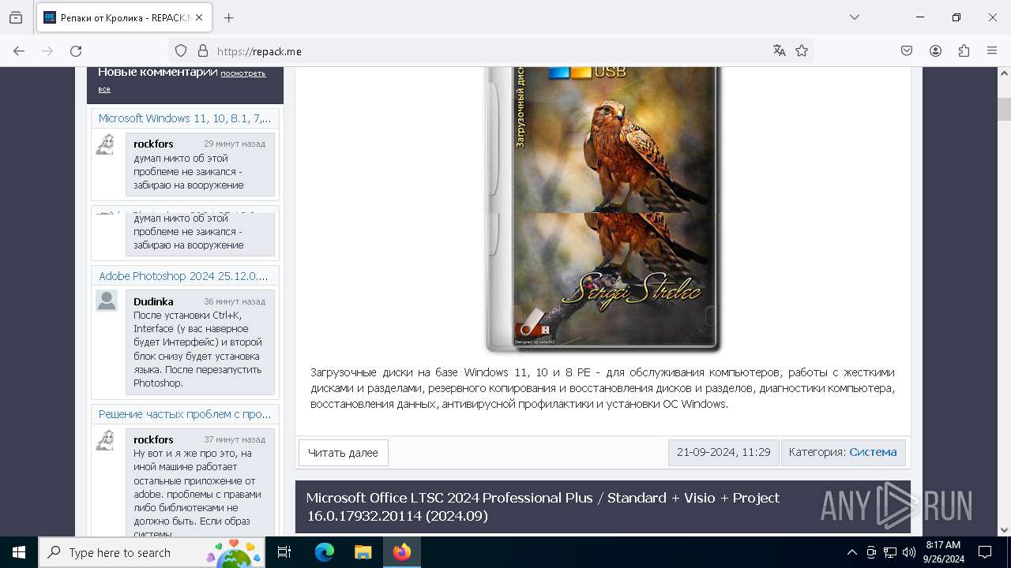Open Dudinka username in comment
The image size is (1011, 568).
(x=153, y=301)
